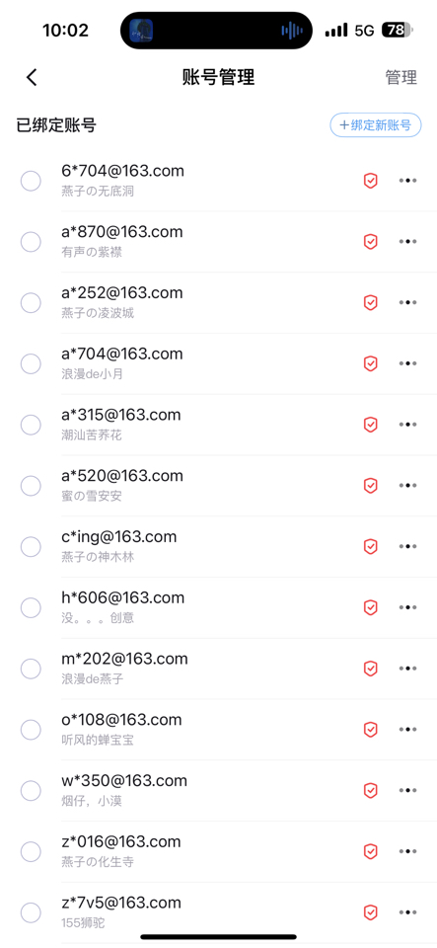The height and width of the screenshot is (948, 437).
Task: Open more options for a*870@163.com
Action: (408, 241)
